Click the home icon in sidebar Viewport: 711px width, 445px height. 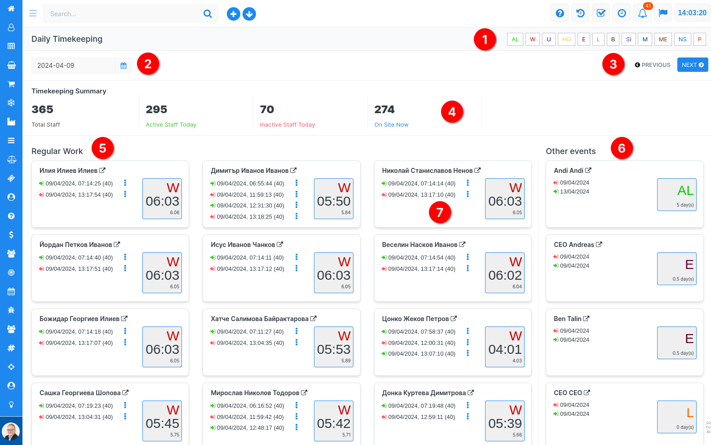pos(11,9)
